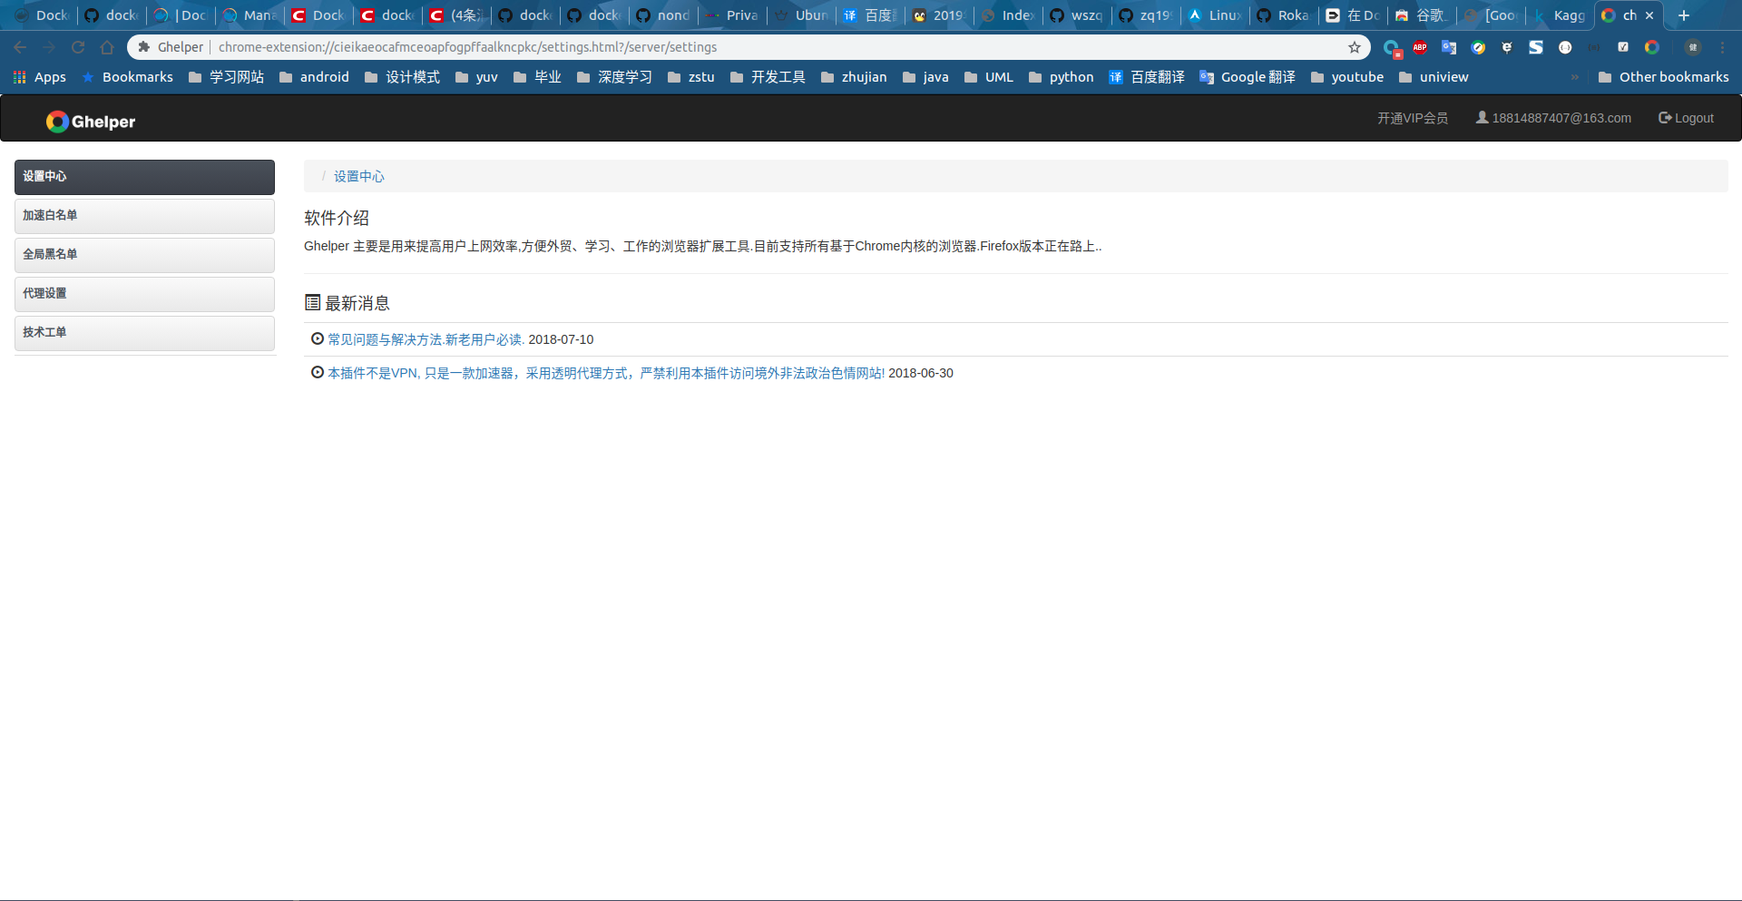1742x901 pixels.
Task: Open the 学习网站 bookmarks folder
Action: (x=227, y=77)
